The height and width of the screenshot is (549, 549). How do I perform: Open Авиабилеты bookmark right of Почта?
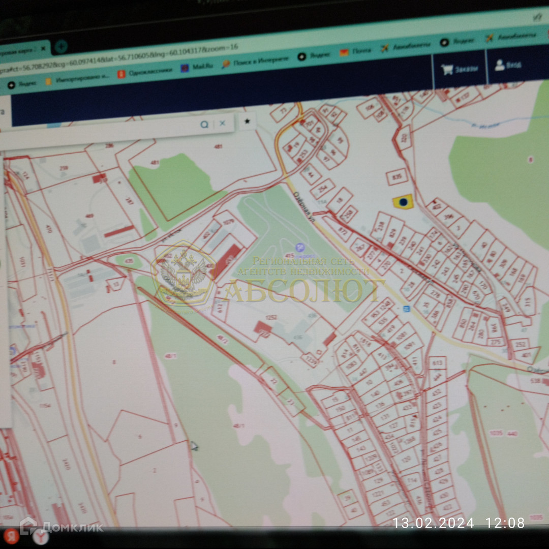(x=406, y=47)
